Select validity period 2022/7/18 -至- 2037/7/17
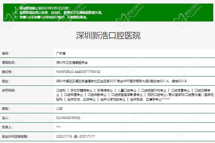Screen dimensions: 215x143 tap(75, 137)
